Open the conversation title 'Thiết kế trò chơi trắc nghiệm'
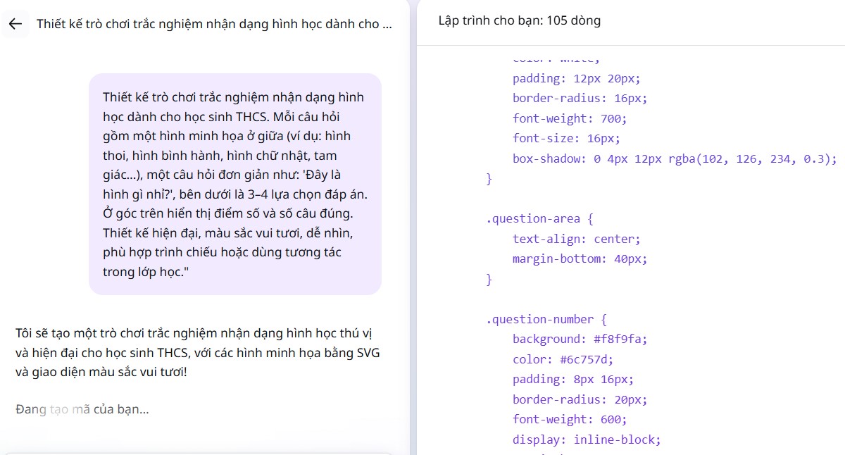Screen dimensions: 845x455 pos(215,24)
